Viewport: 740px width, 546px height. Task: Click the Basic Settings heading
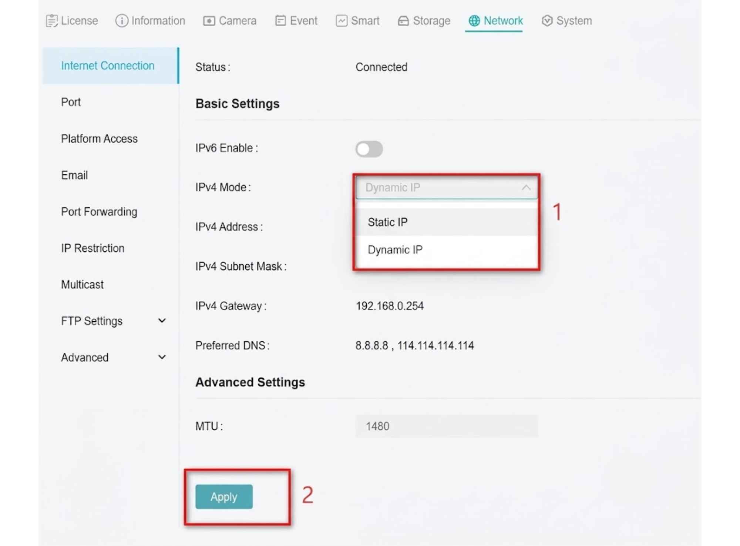tap(237, 104)
